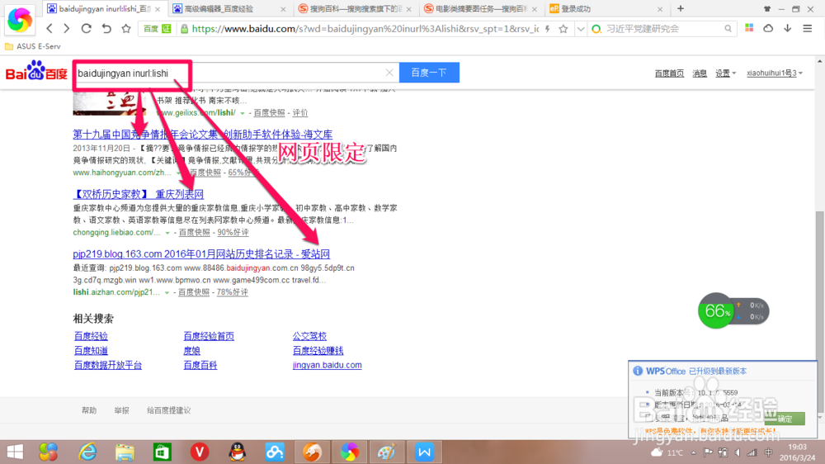Switch to 高级编辑器_百度经验 tab
The width and height of the screenshot is (825, 464).
229,9
